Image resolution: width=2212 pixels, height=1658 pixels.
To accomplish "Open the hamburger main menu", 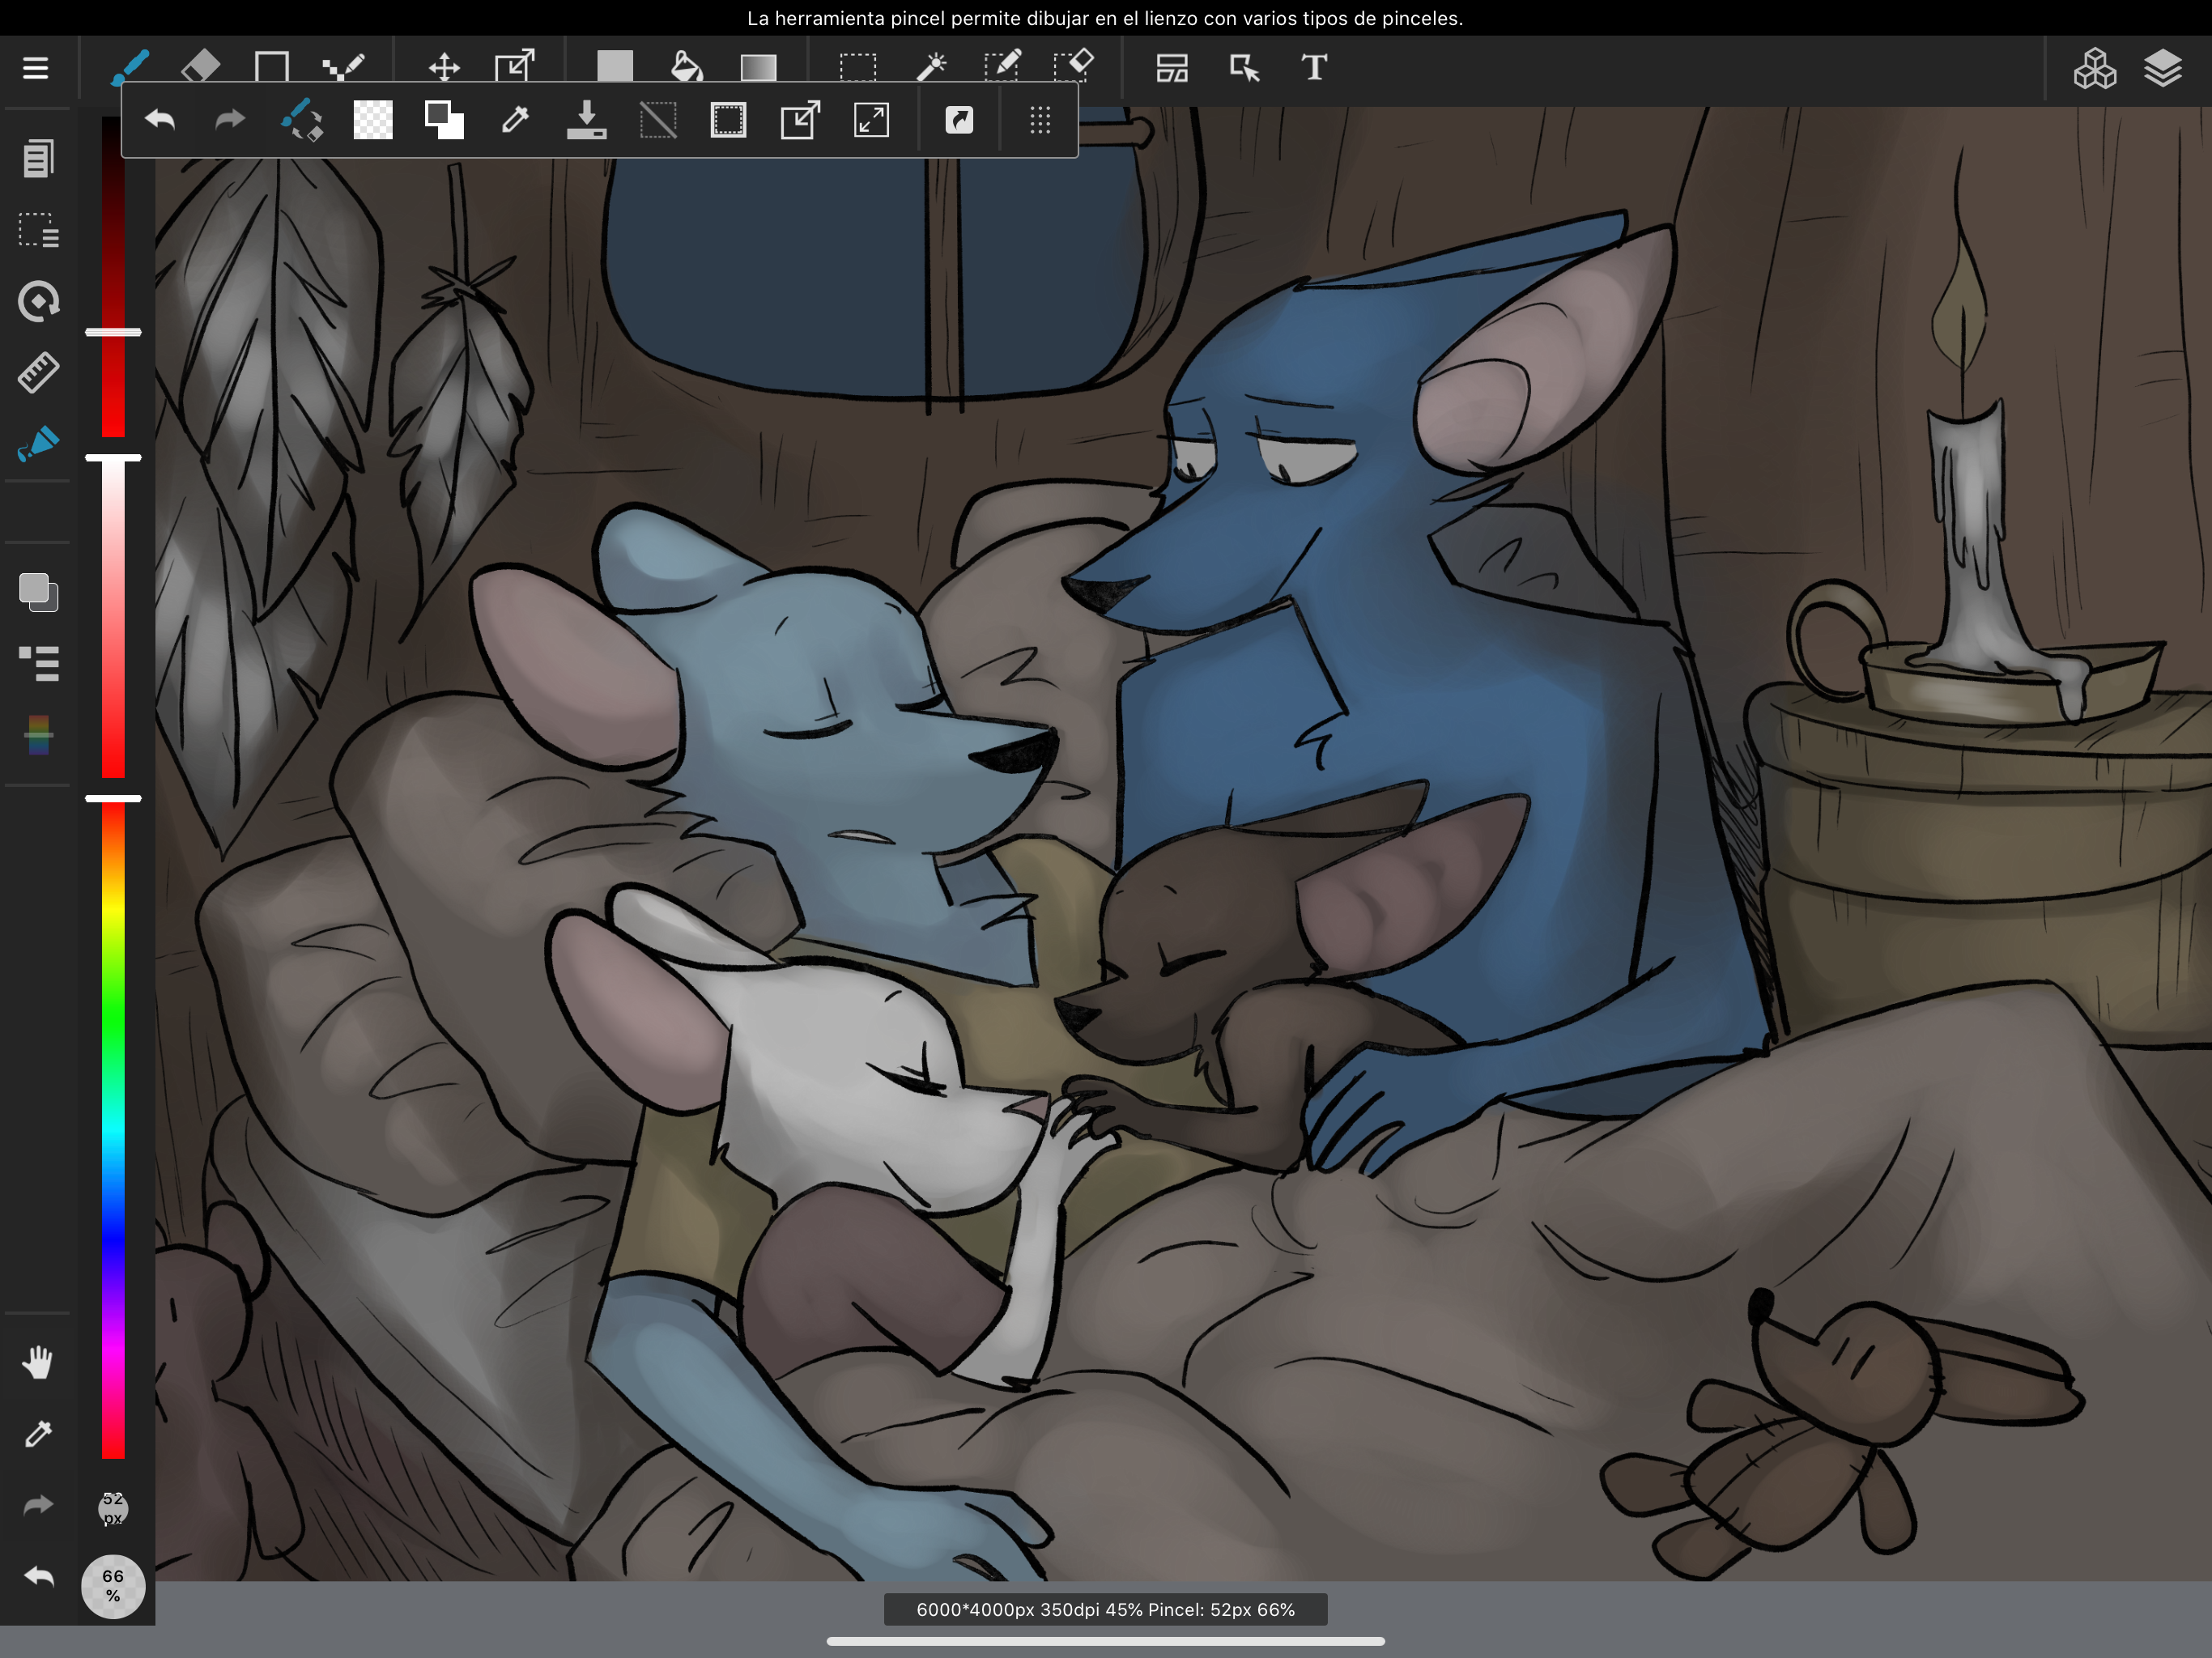I will pyautogui.click(x=36, y=68).
